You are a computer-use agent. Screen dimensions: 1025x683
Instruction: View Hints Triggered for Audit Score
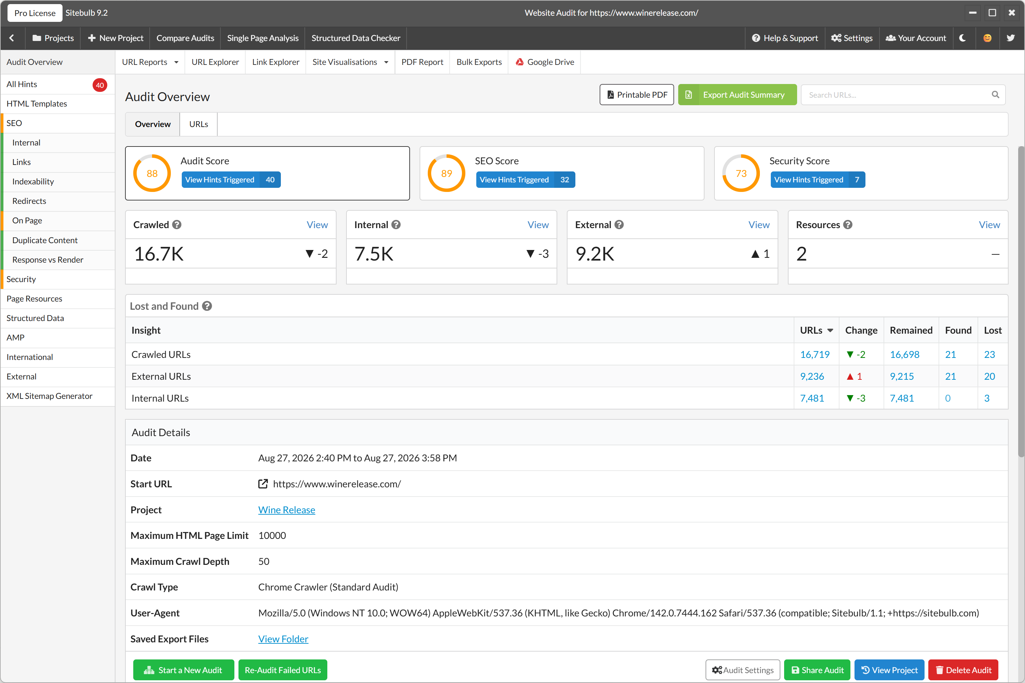(231, 180)
